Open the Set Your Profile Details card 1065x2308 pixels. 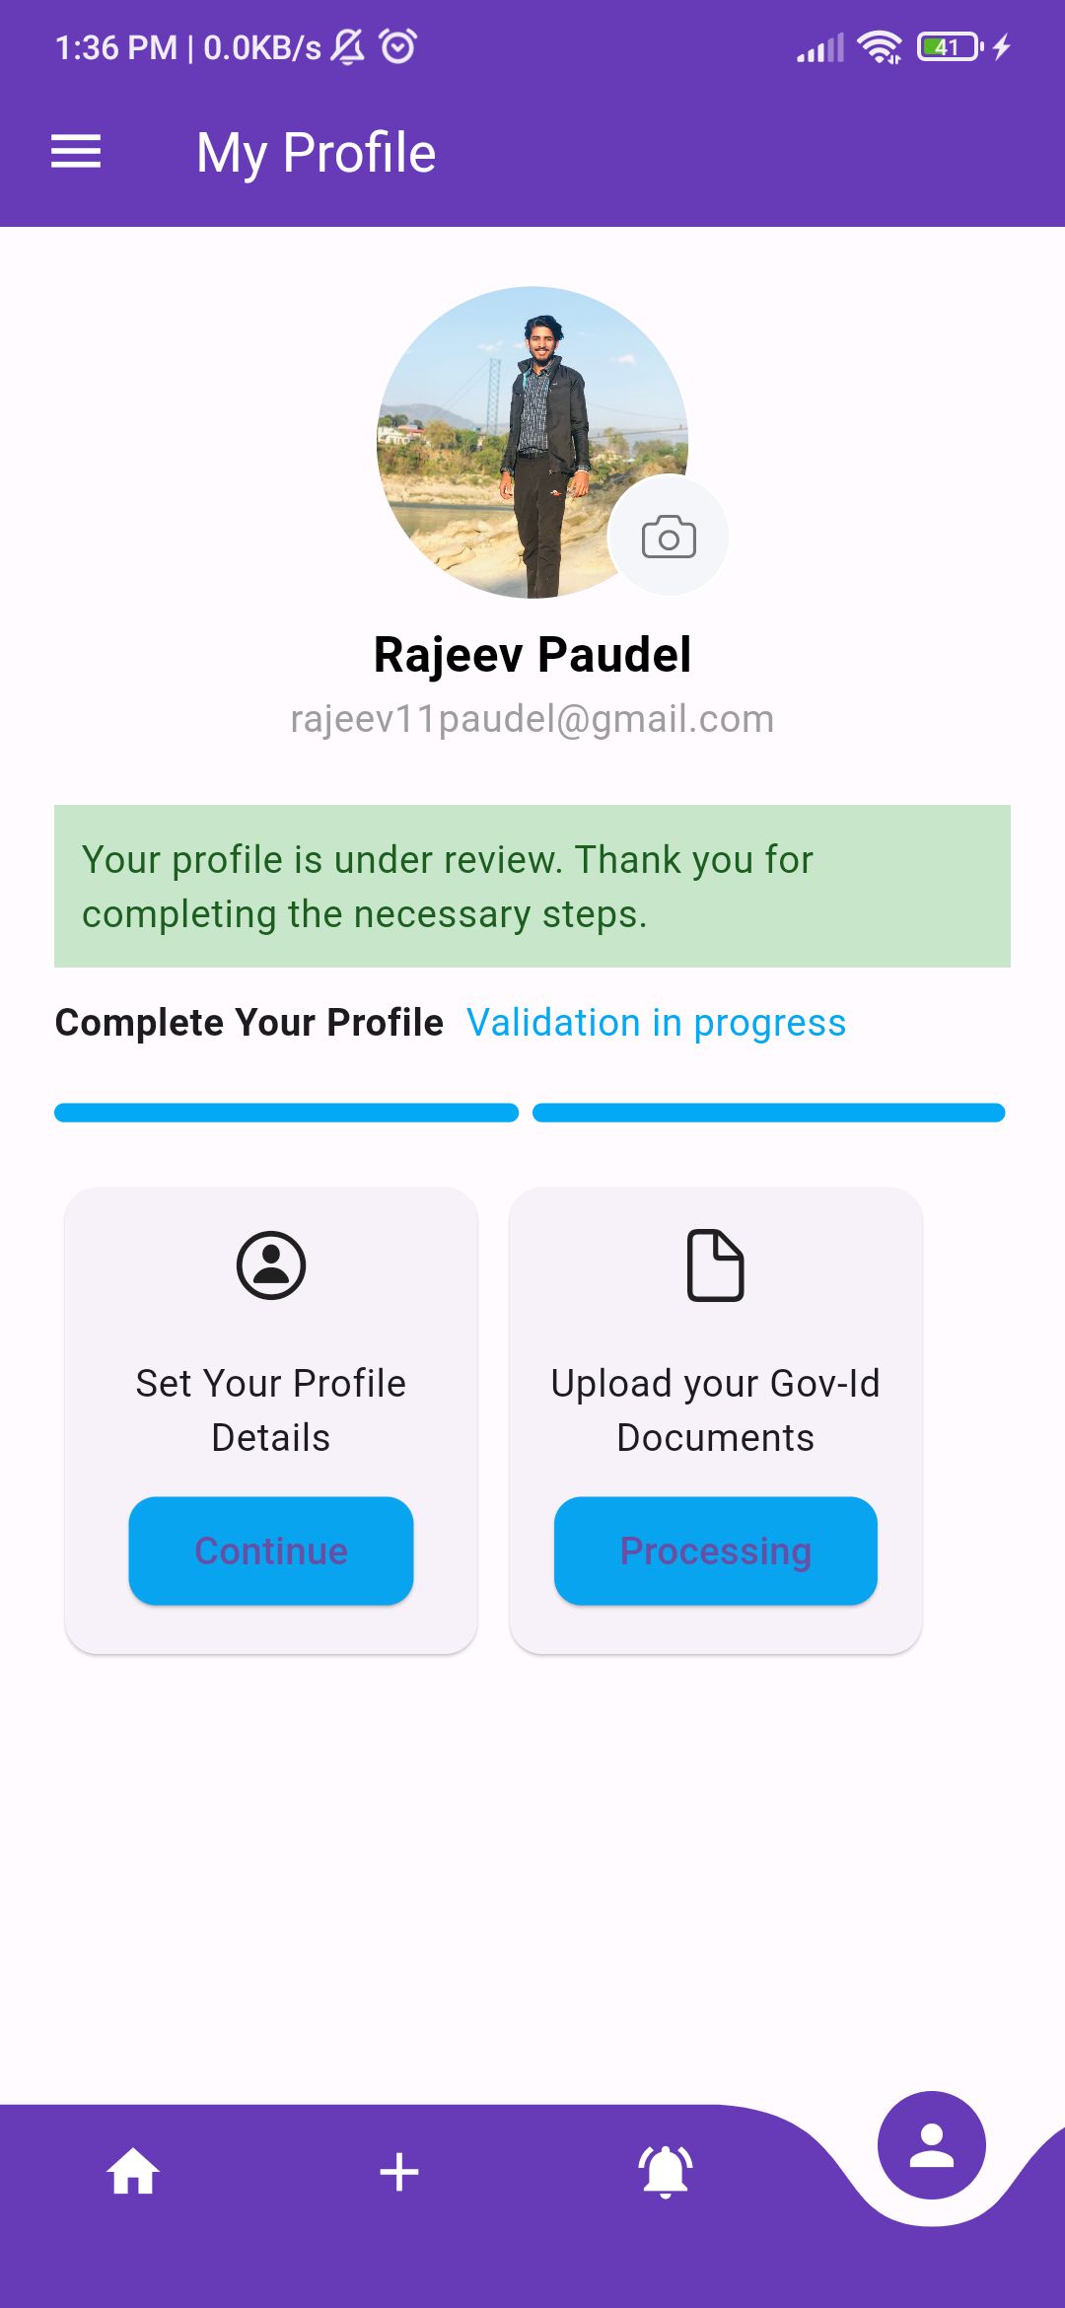click(x=271, y=1420)
